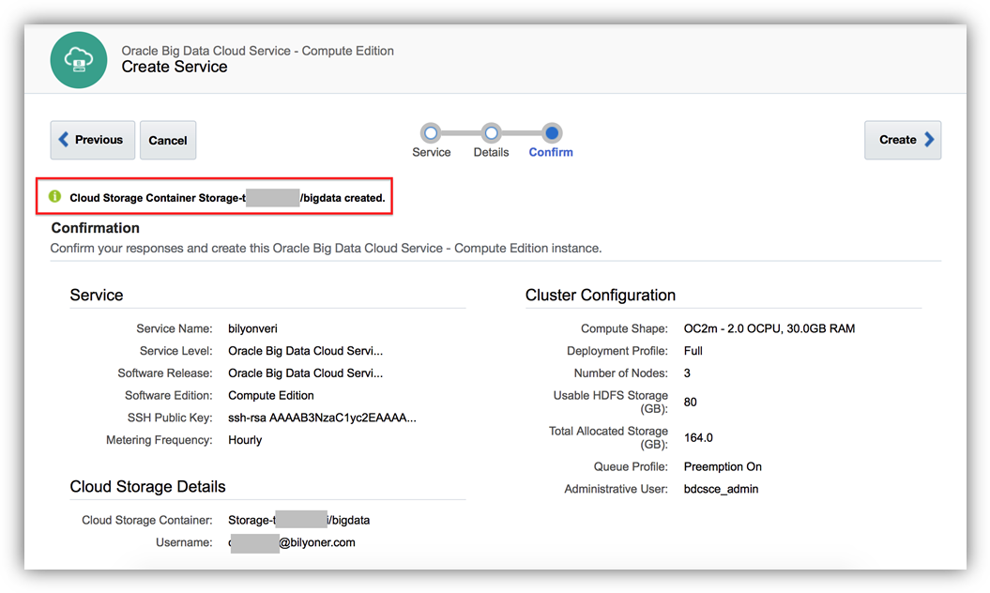The image size is (990, 593).
Task: Click the 'SSH Public Key:' label
Action: coord(170,418)
